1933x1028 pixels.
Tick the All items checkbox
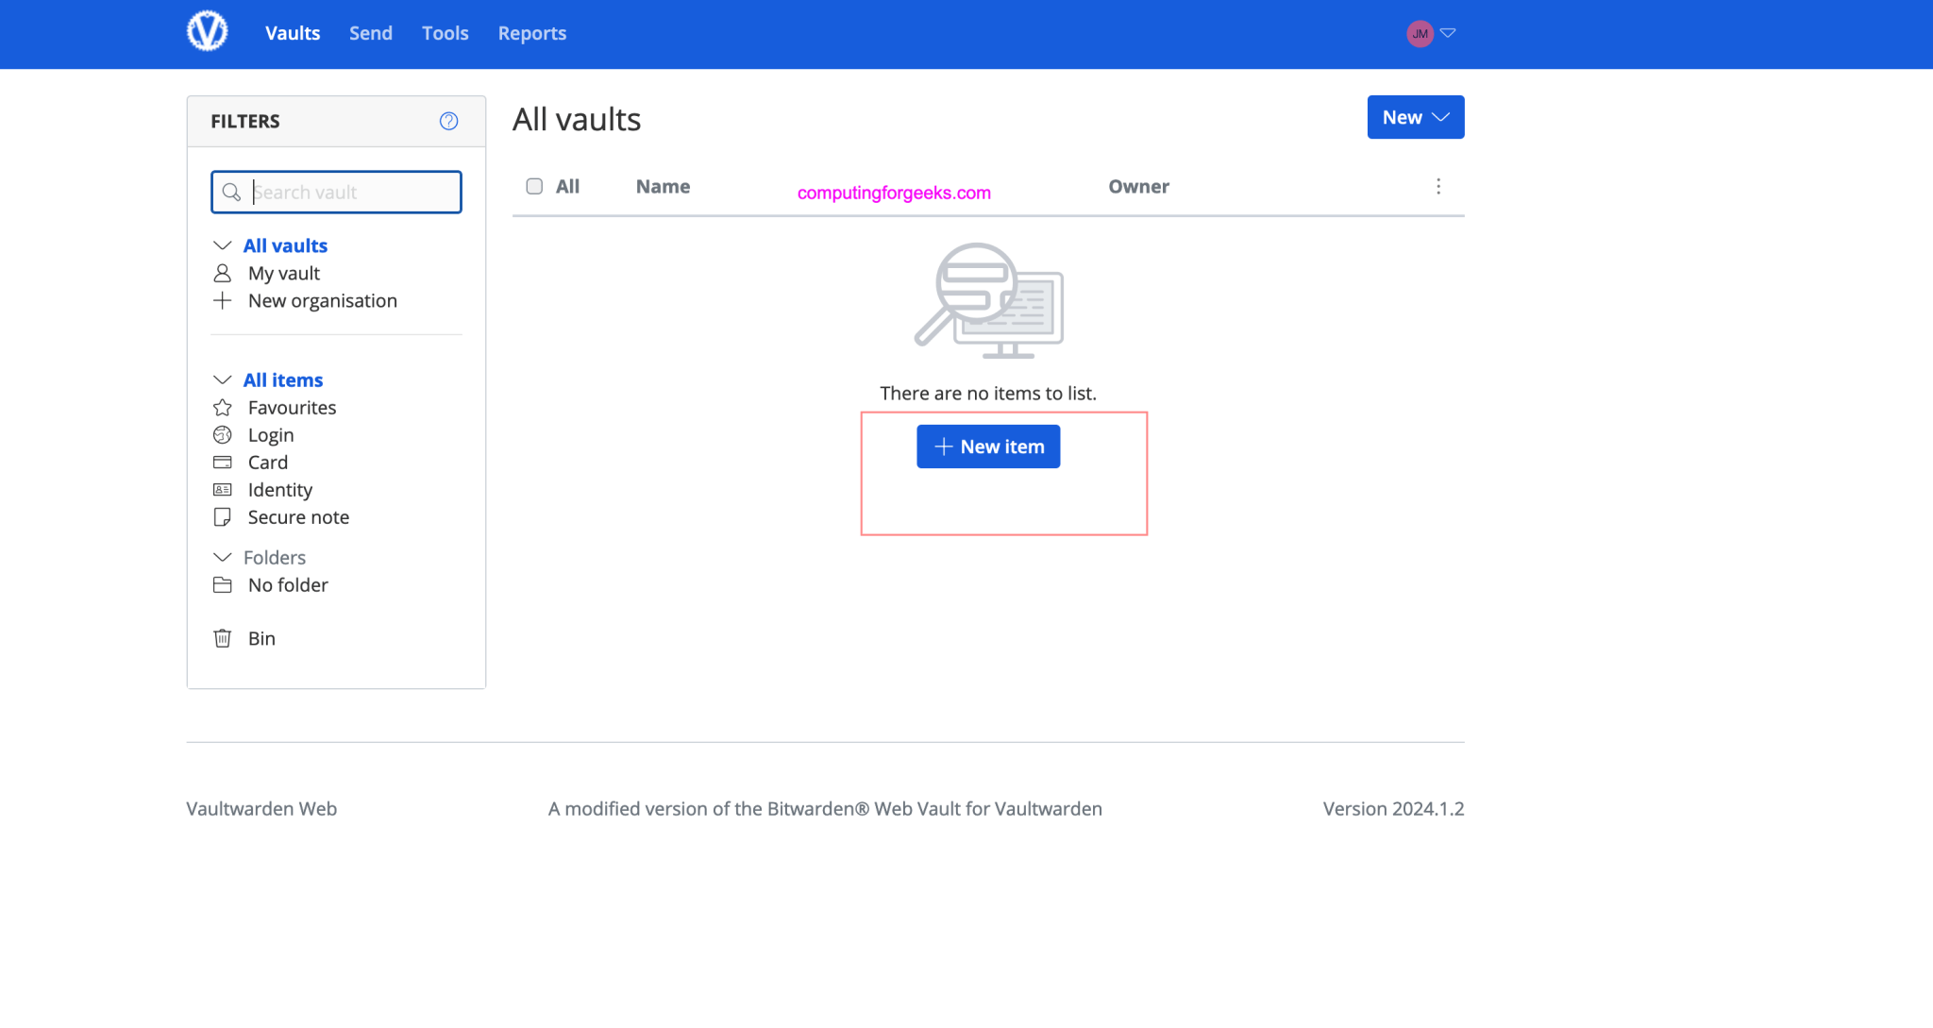tap(534, 186)
